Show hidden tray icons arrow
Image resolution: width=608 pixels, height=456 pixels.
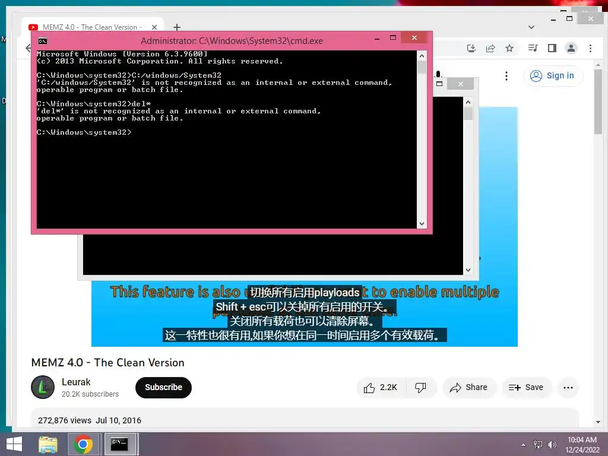point(524,445)
